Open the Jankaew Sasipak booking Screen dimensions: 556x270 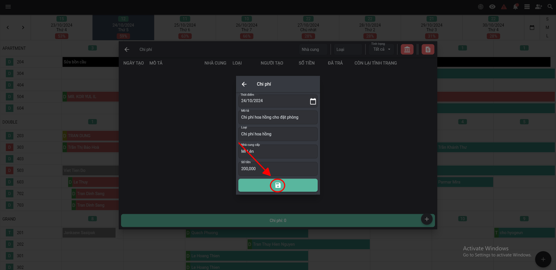89,233
